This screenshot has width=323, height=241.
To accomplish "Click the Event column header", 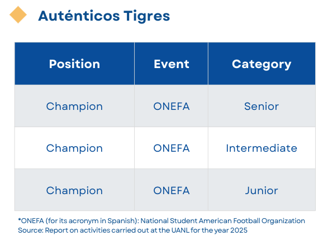I will tap(171, 64).
